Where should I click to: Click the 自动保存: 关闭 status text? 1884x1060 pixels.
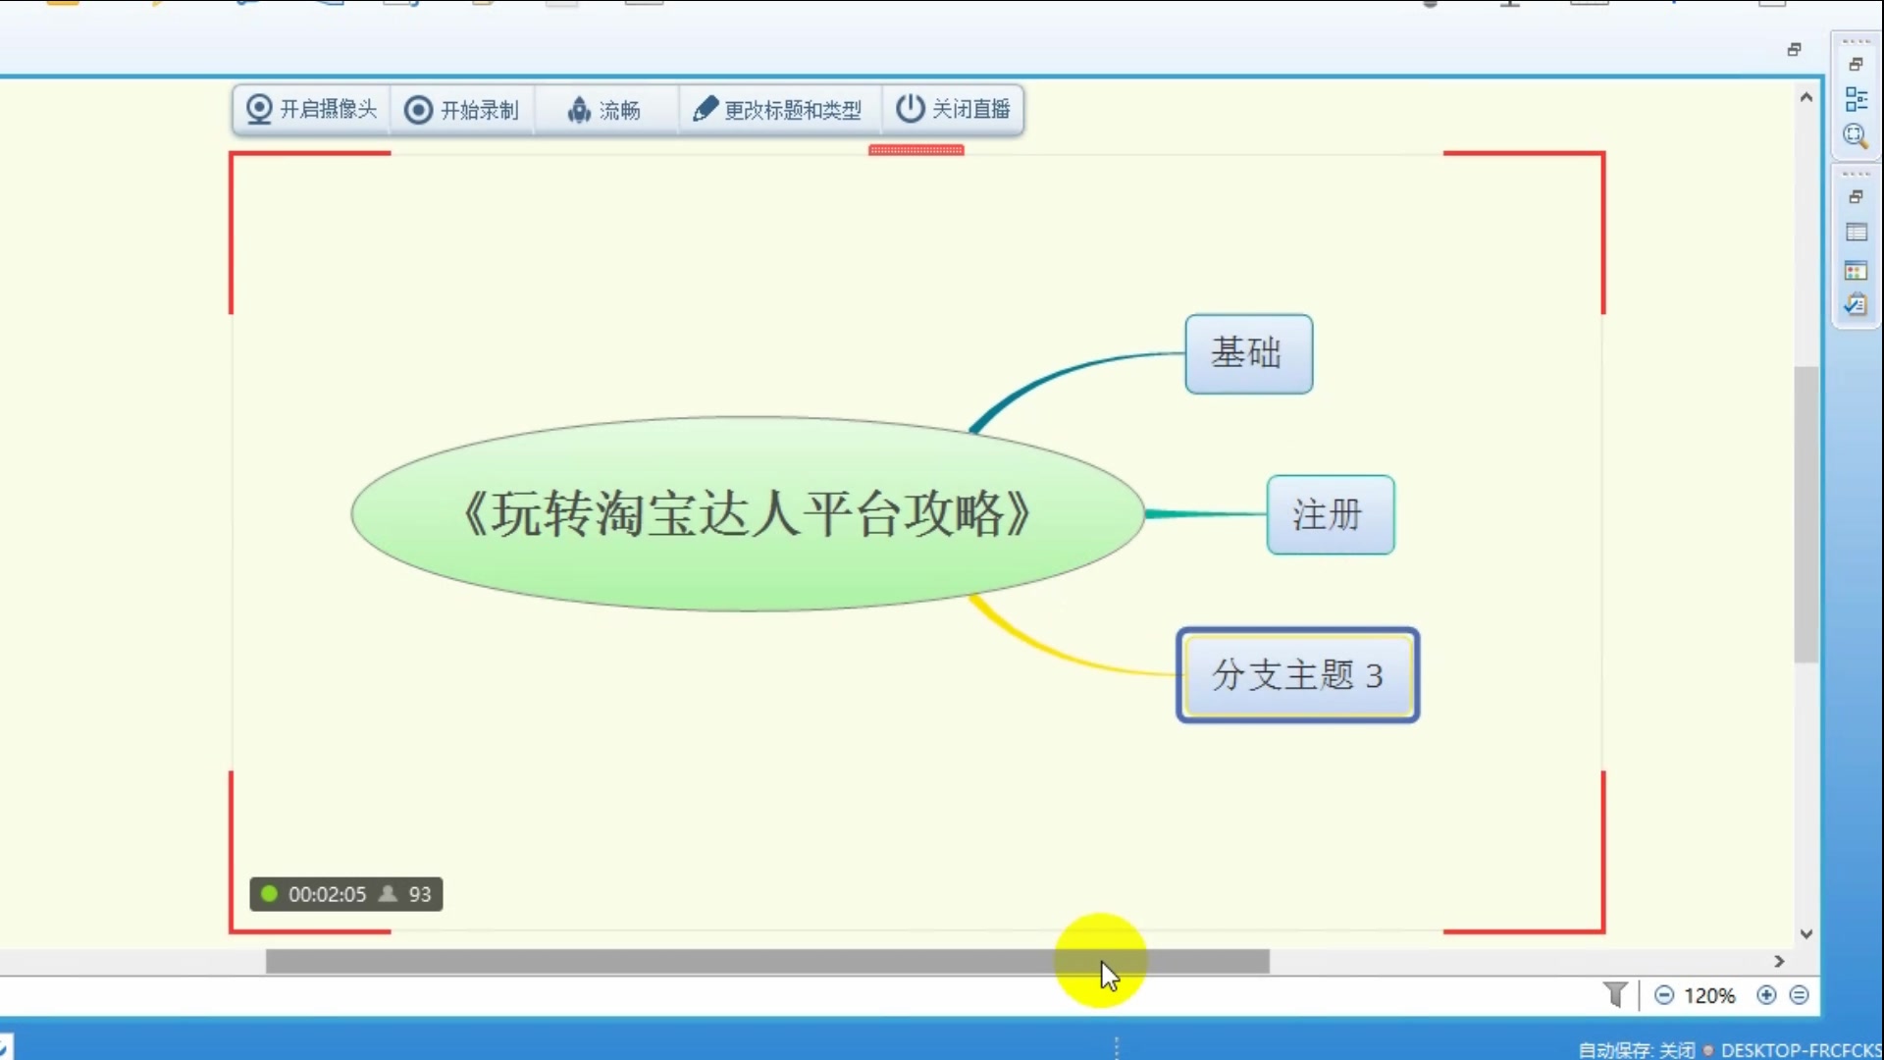1636,1050
